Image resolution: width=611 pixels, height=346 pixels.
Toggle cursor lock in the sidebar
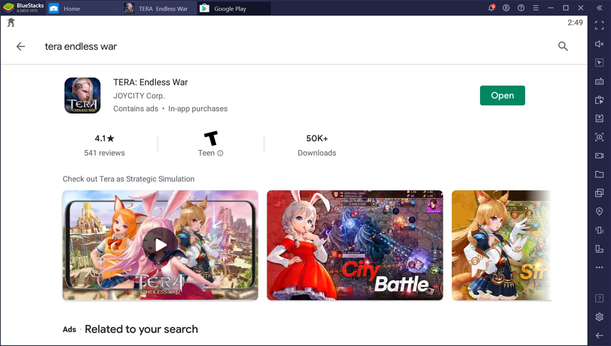tap(599, 63)
